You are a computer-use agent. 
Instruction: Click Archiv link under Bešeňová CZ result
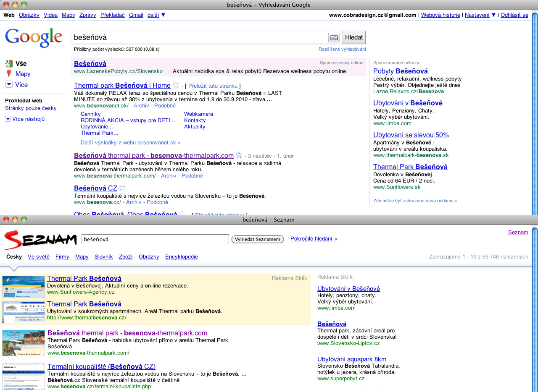134,202
